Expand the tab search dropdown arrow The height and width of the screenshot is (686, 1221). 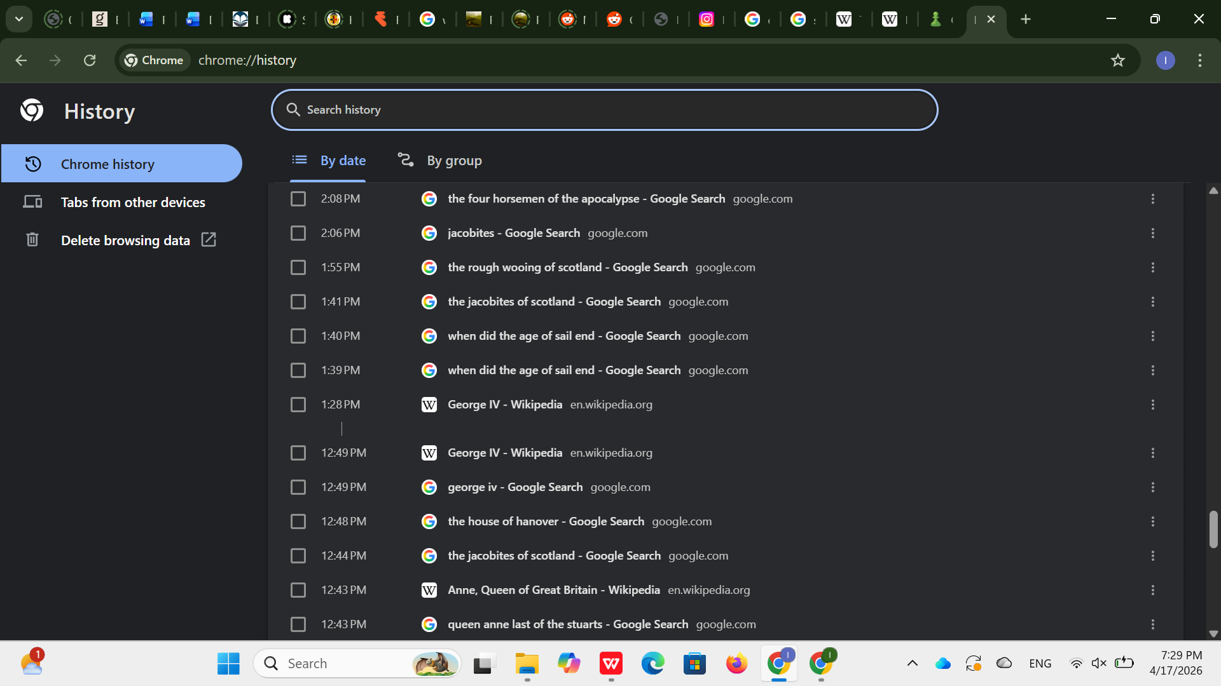pyautogui.click(x=19, y=19)
